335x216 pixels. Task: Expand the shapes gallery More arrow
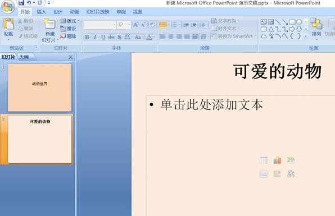pos(306,36)
